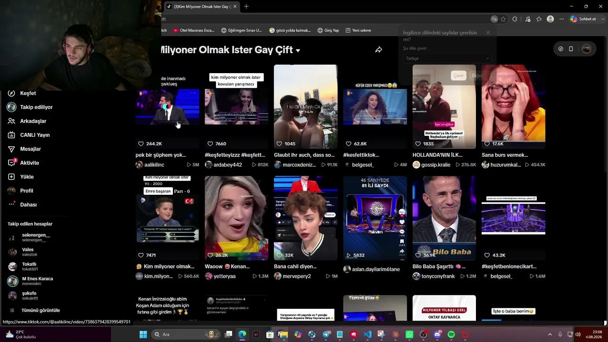Open huzurumkal creator profile link
This screenshot has height=342, width=608.
[x=501, y=165]
